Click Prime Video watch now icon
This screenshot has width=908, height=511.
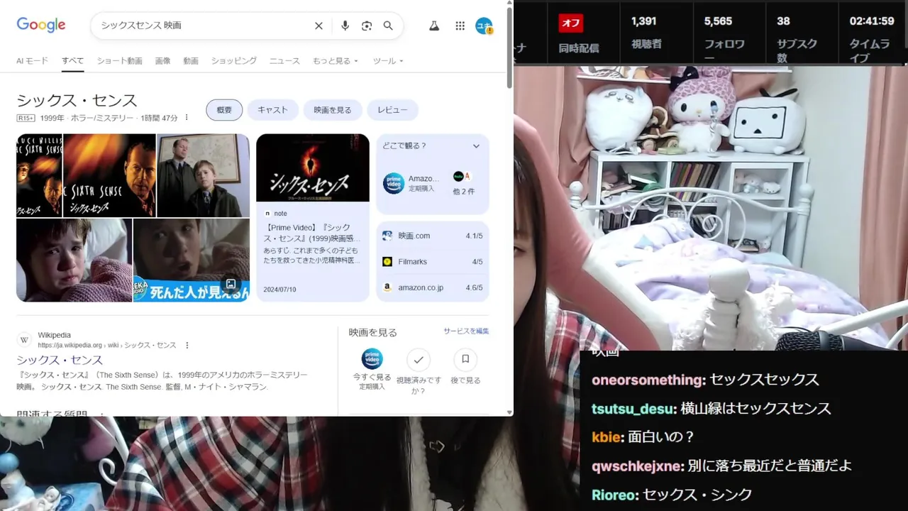click(x=372, y=359)
